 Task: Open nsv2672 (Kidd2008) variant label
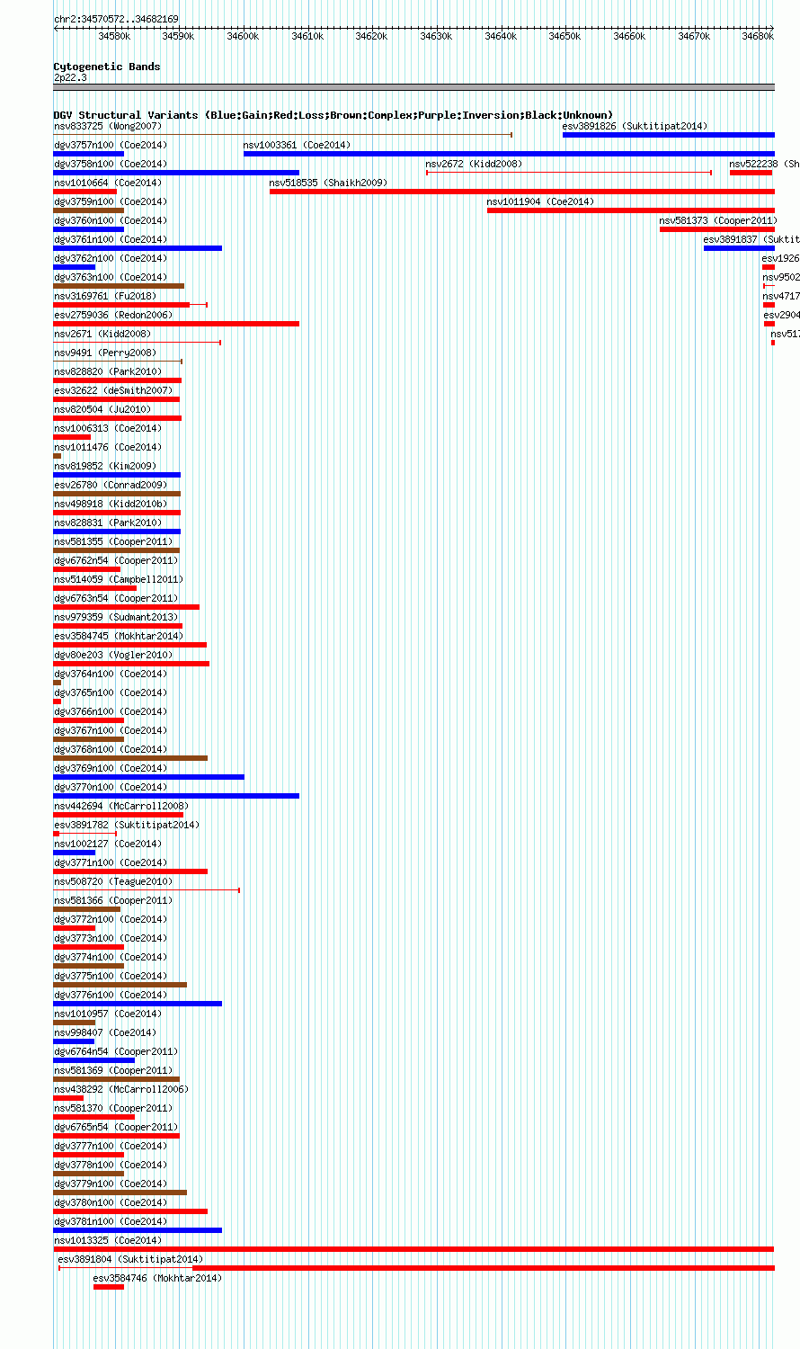[474, 164]
